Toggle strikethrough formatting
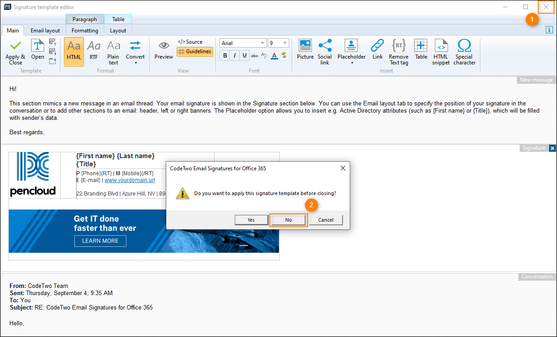 (255, 55)
